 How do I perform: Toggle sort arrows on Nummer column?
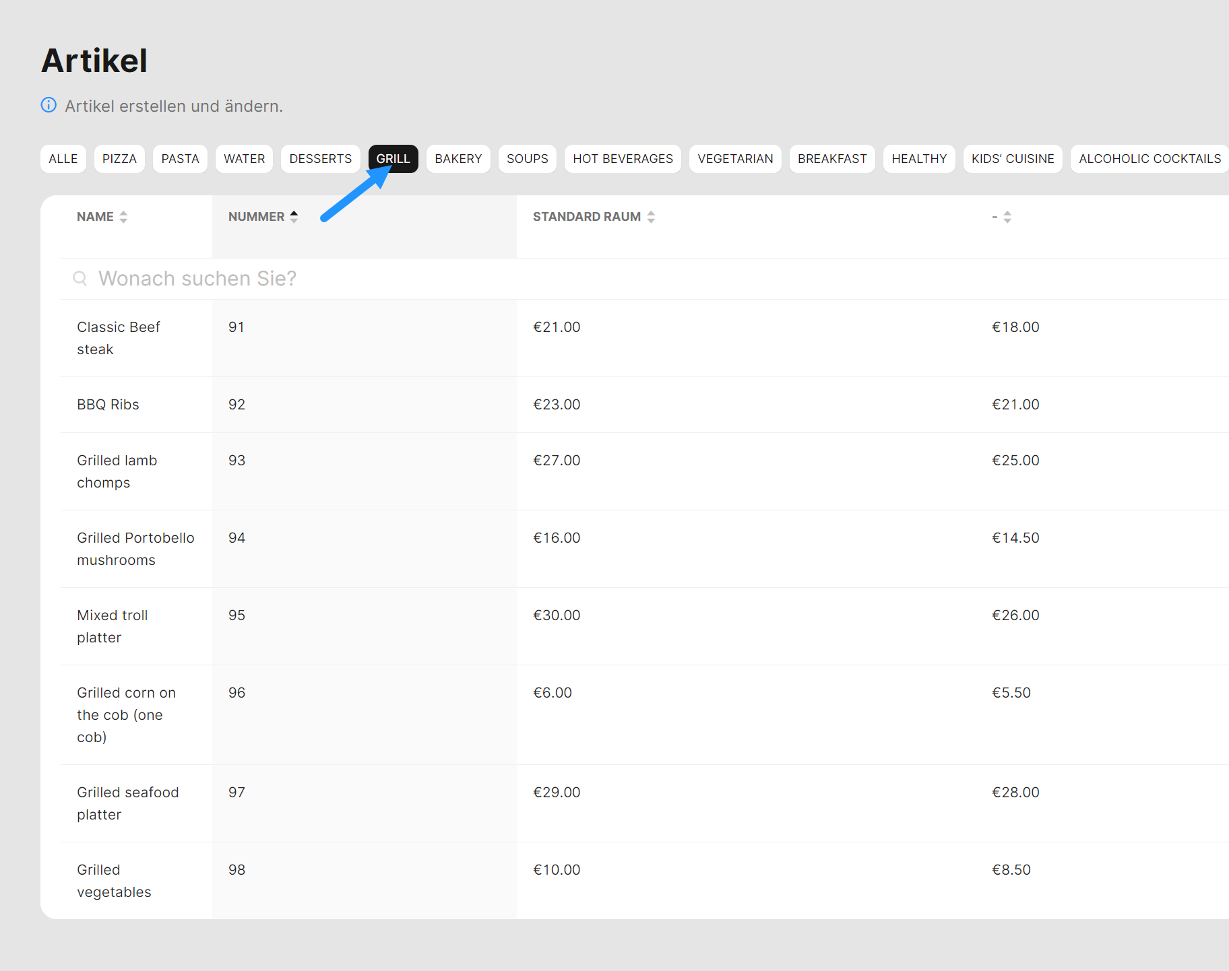294,217
